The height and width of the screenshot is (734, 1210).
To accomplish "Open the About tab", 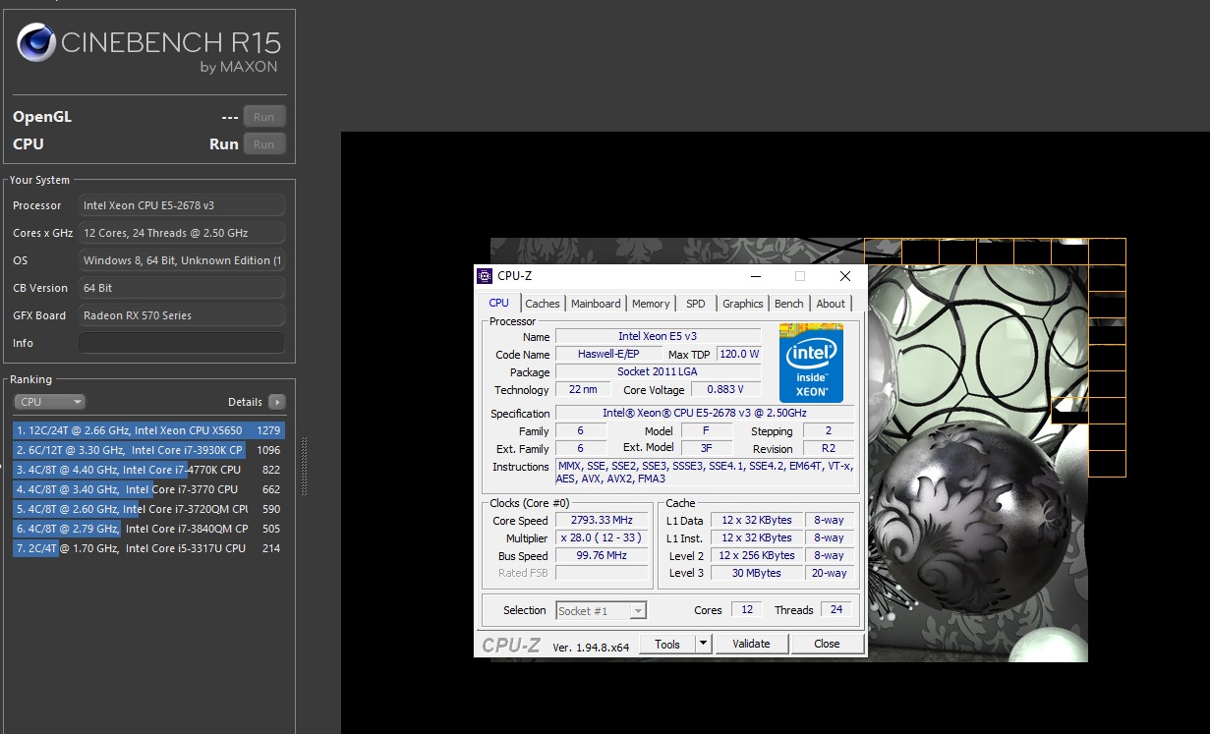I will [831, 304].
